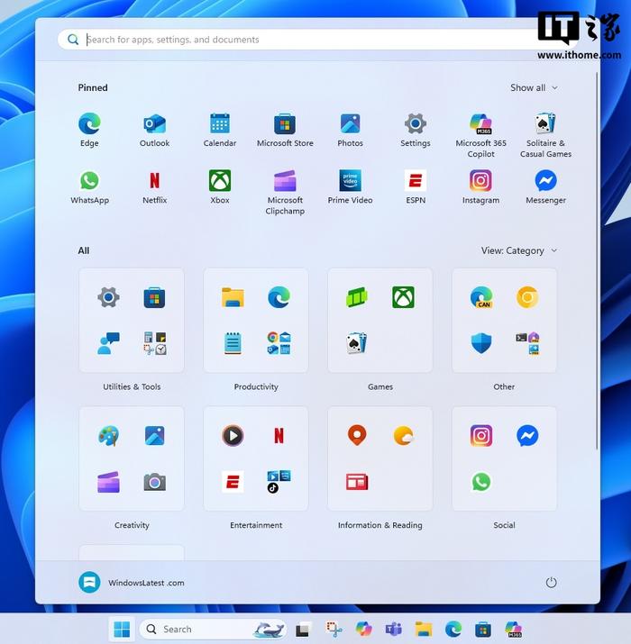Open pinned Settings app
Screen dimensions: 631x644
tap(416, 130)
